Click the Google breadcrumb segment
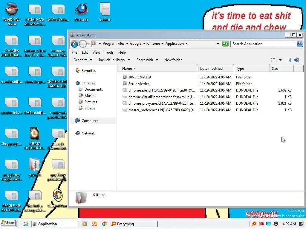The width and height of the screenshot is (306, 229). 136,44
